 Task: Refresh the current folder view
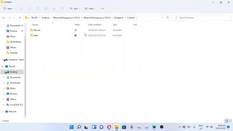pos(167,18)
